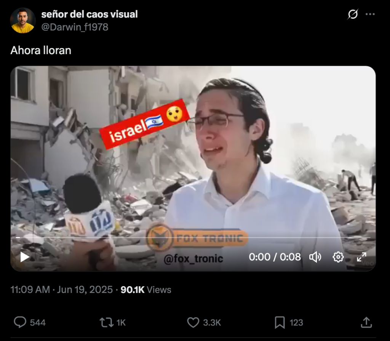Viewport: 390px width, 341px height.
Task: Share the post via upload icon
Action: pos(366,322)
